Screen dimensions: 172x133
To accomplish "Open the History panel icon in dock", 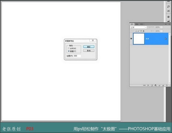I will tap(168, 6).
